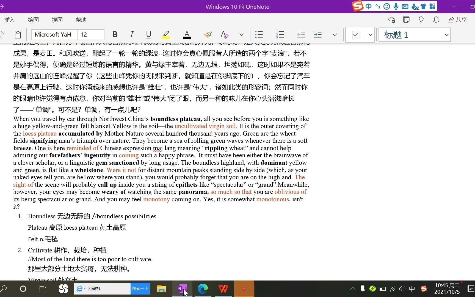Open the 视图 tab
The image size is (475, 297).
[57, 20]
